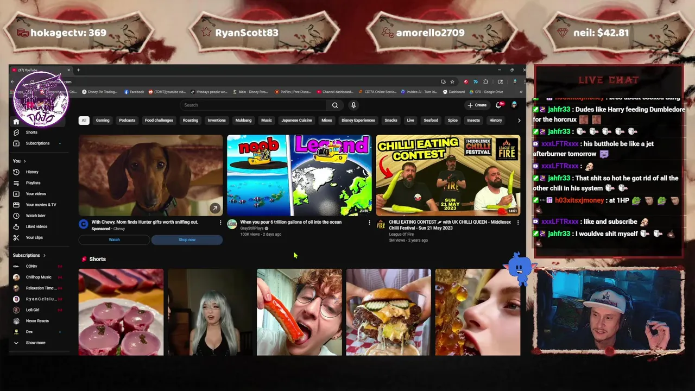Select the Japanese Cuisine chip

tap(296, 121)
